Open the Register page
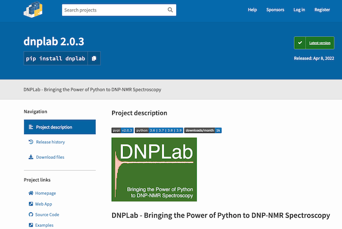Viewport: 342px width, 229px height. 322,10
